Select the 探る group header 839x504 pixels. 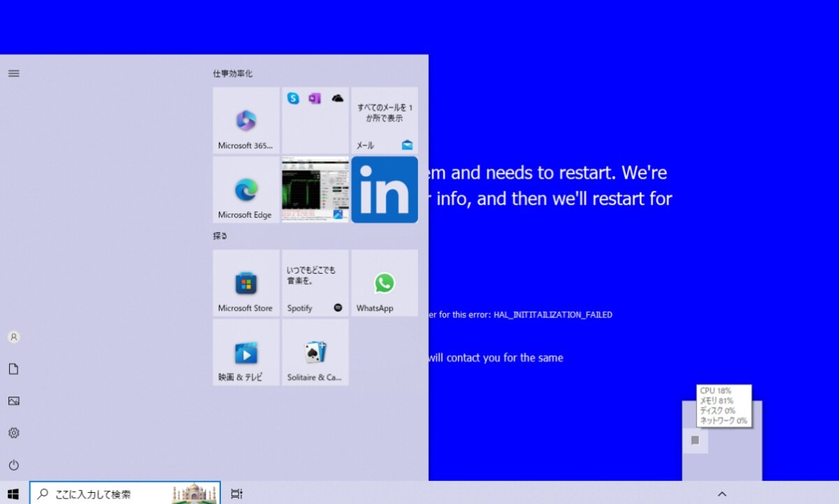pos(220,236)
